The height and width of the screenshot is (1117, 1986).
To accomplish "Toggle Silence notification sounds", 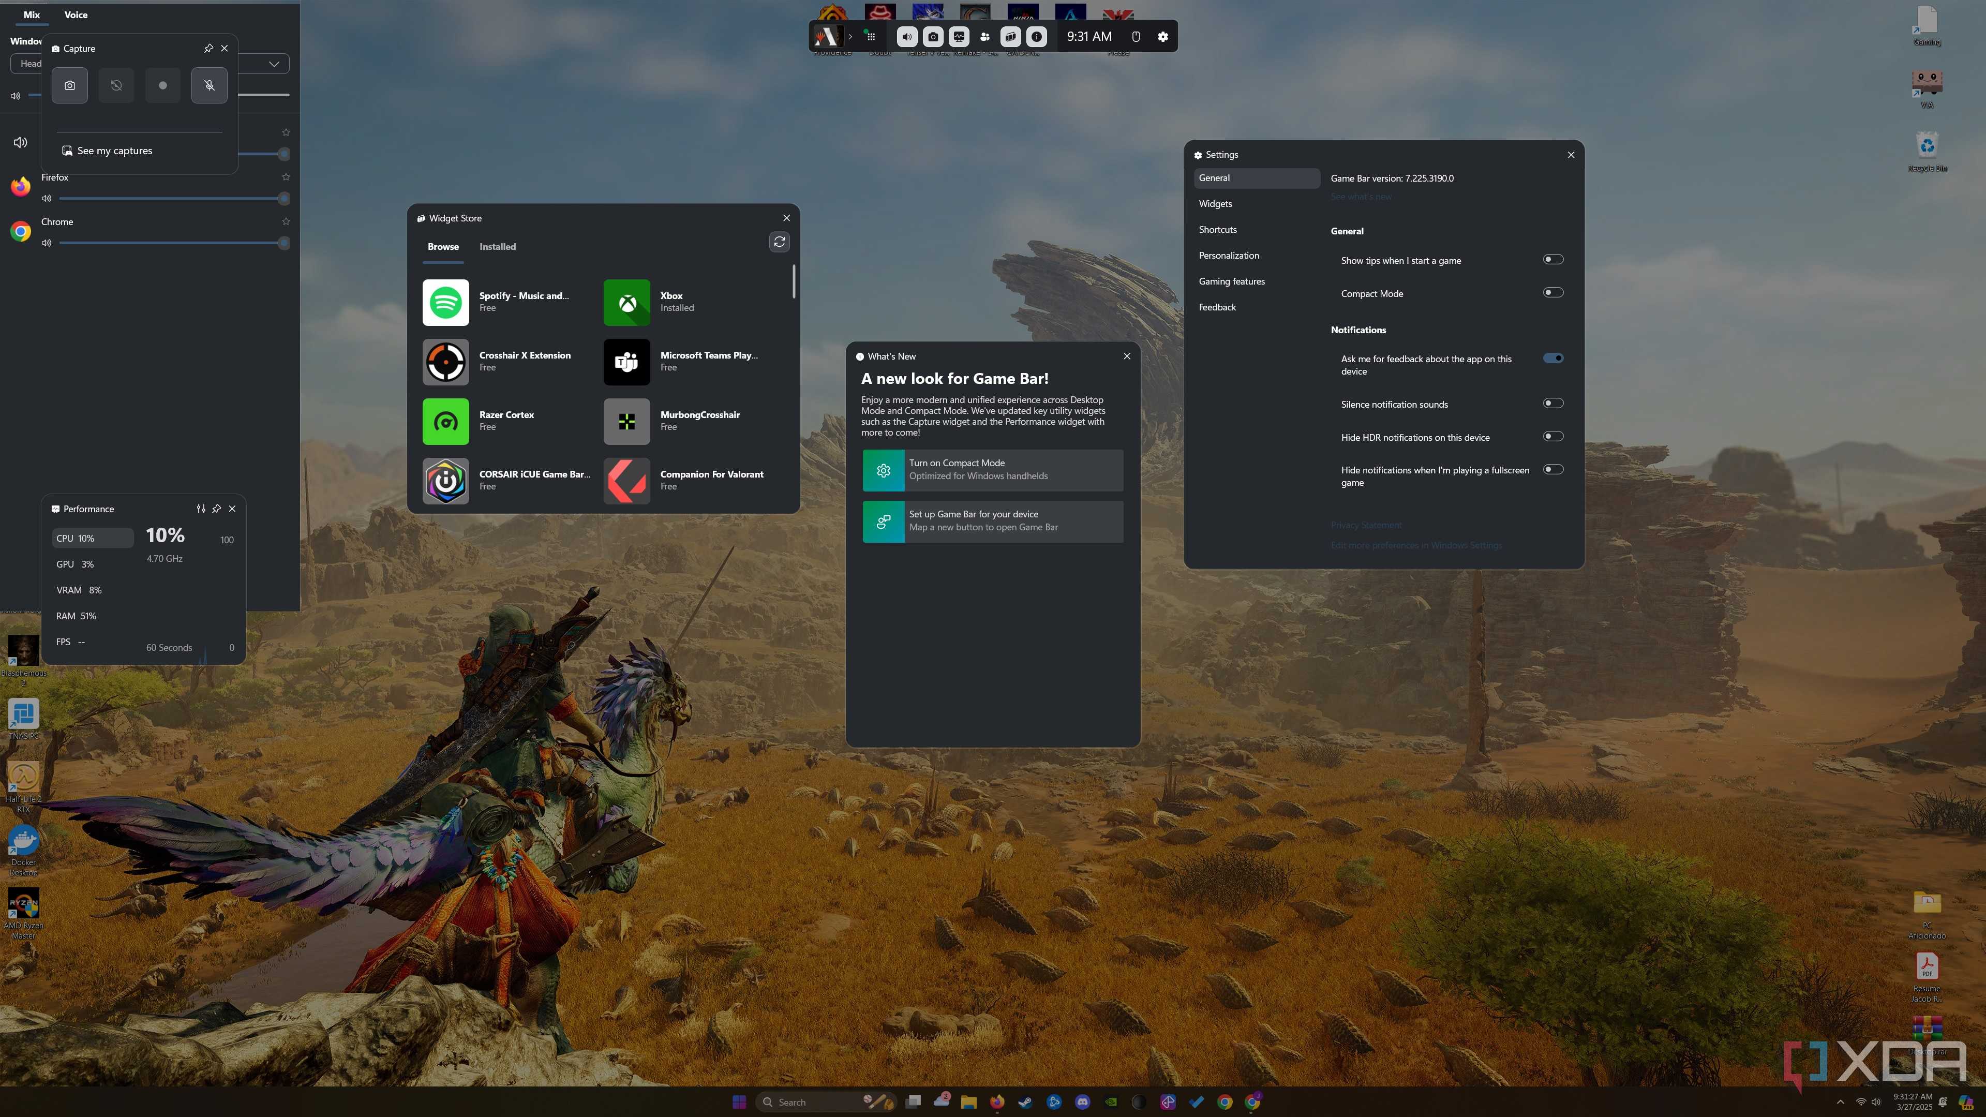I will click(1552, 403).
